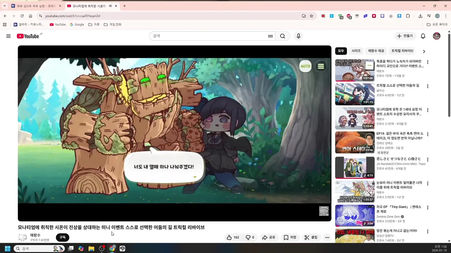Bookmark this page with the star
451x253 pixels.
click(x=311, y=16)
